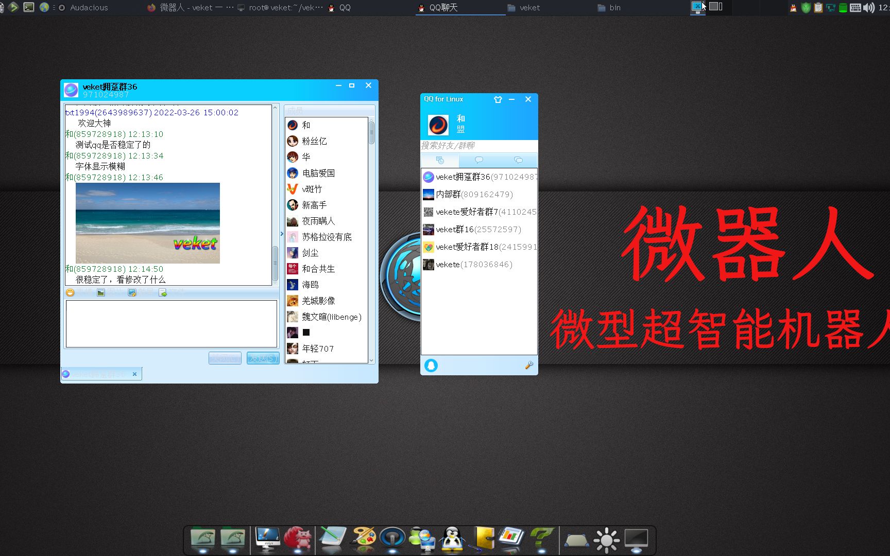Select member 新高手 in member list
Image resolution: width=890 pixels, height=556 pixels.
pos(327,205)
